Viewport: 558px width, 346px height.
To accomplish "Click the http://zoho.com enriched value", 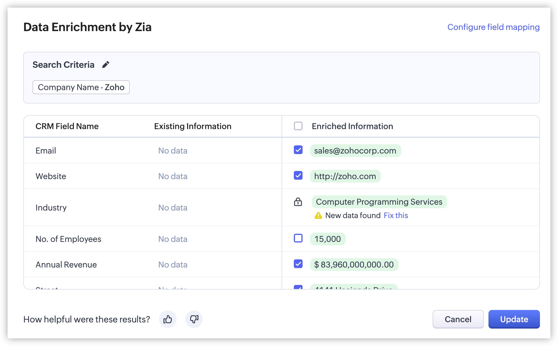I will pyautogui.click(x=345, y=176).
